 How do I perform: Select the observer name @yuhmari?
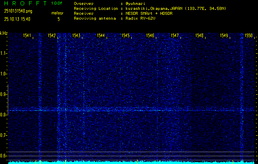pos(135,4)
